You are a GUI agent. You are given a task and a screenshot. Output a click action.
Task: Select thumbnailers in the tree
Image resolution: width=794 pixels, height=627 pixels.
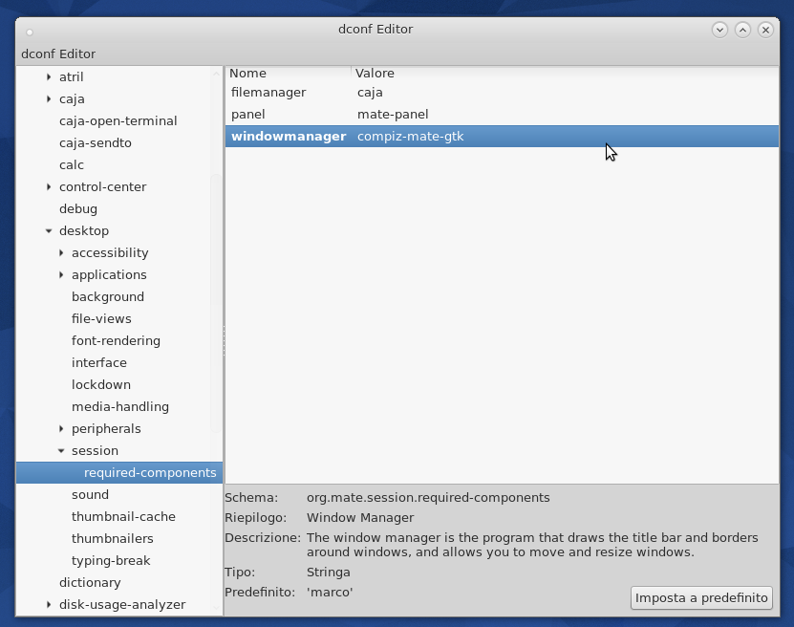tap(113, 539)
